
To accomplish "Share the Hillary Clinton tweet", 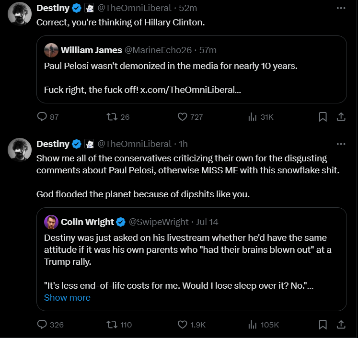I will click(341, 117).
